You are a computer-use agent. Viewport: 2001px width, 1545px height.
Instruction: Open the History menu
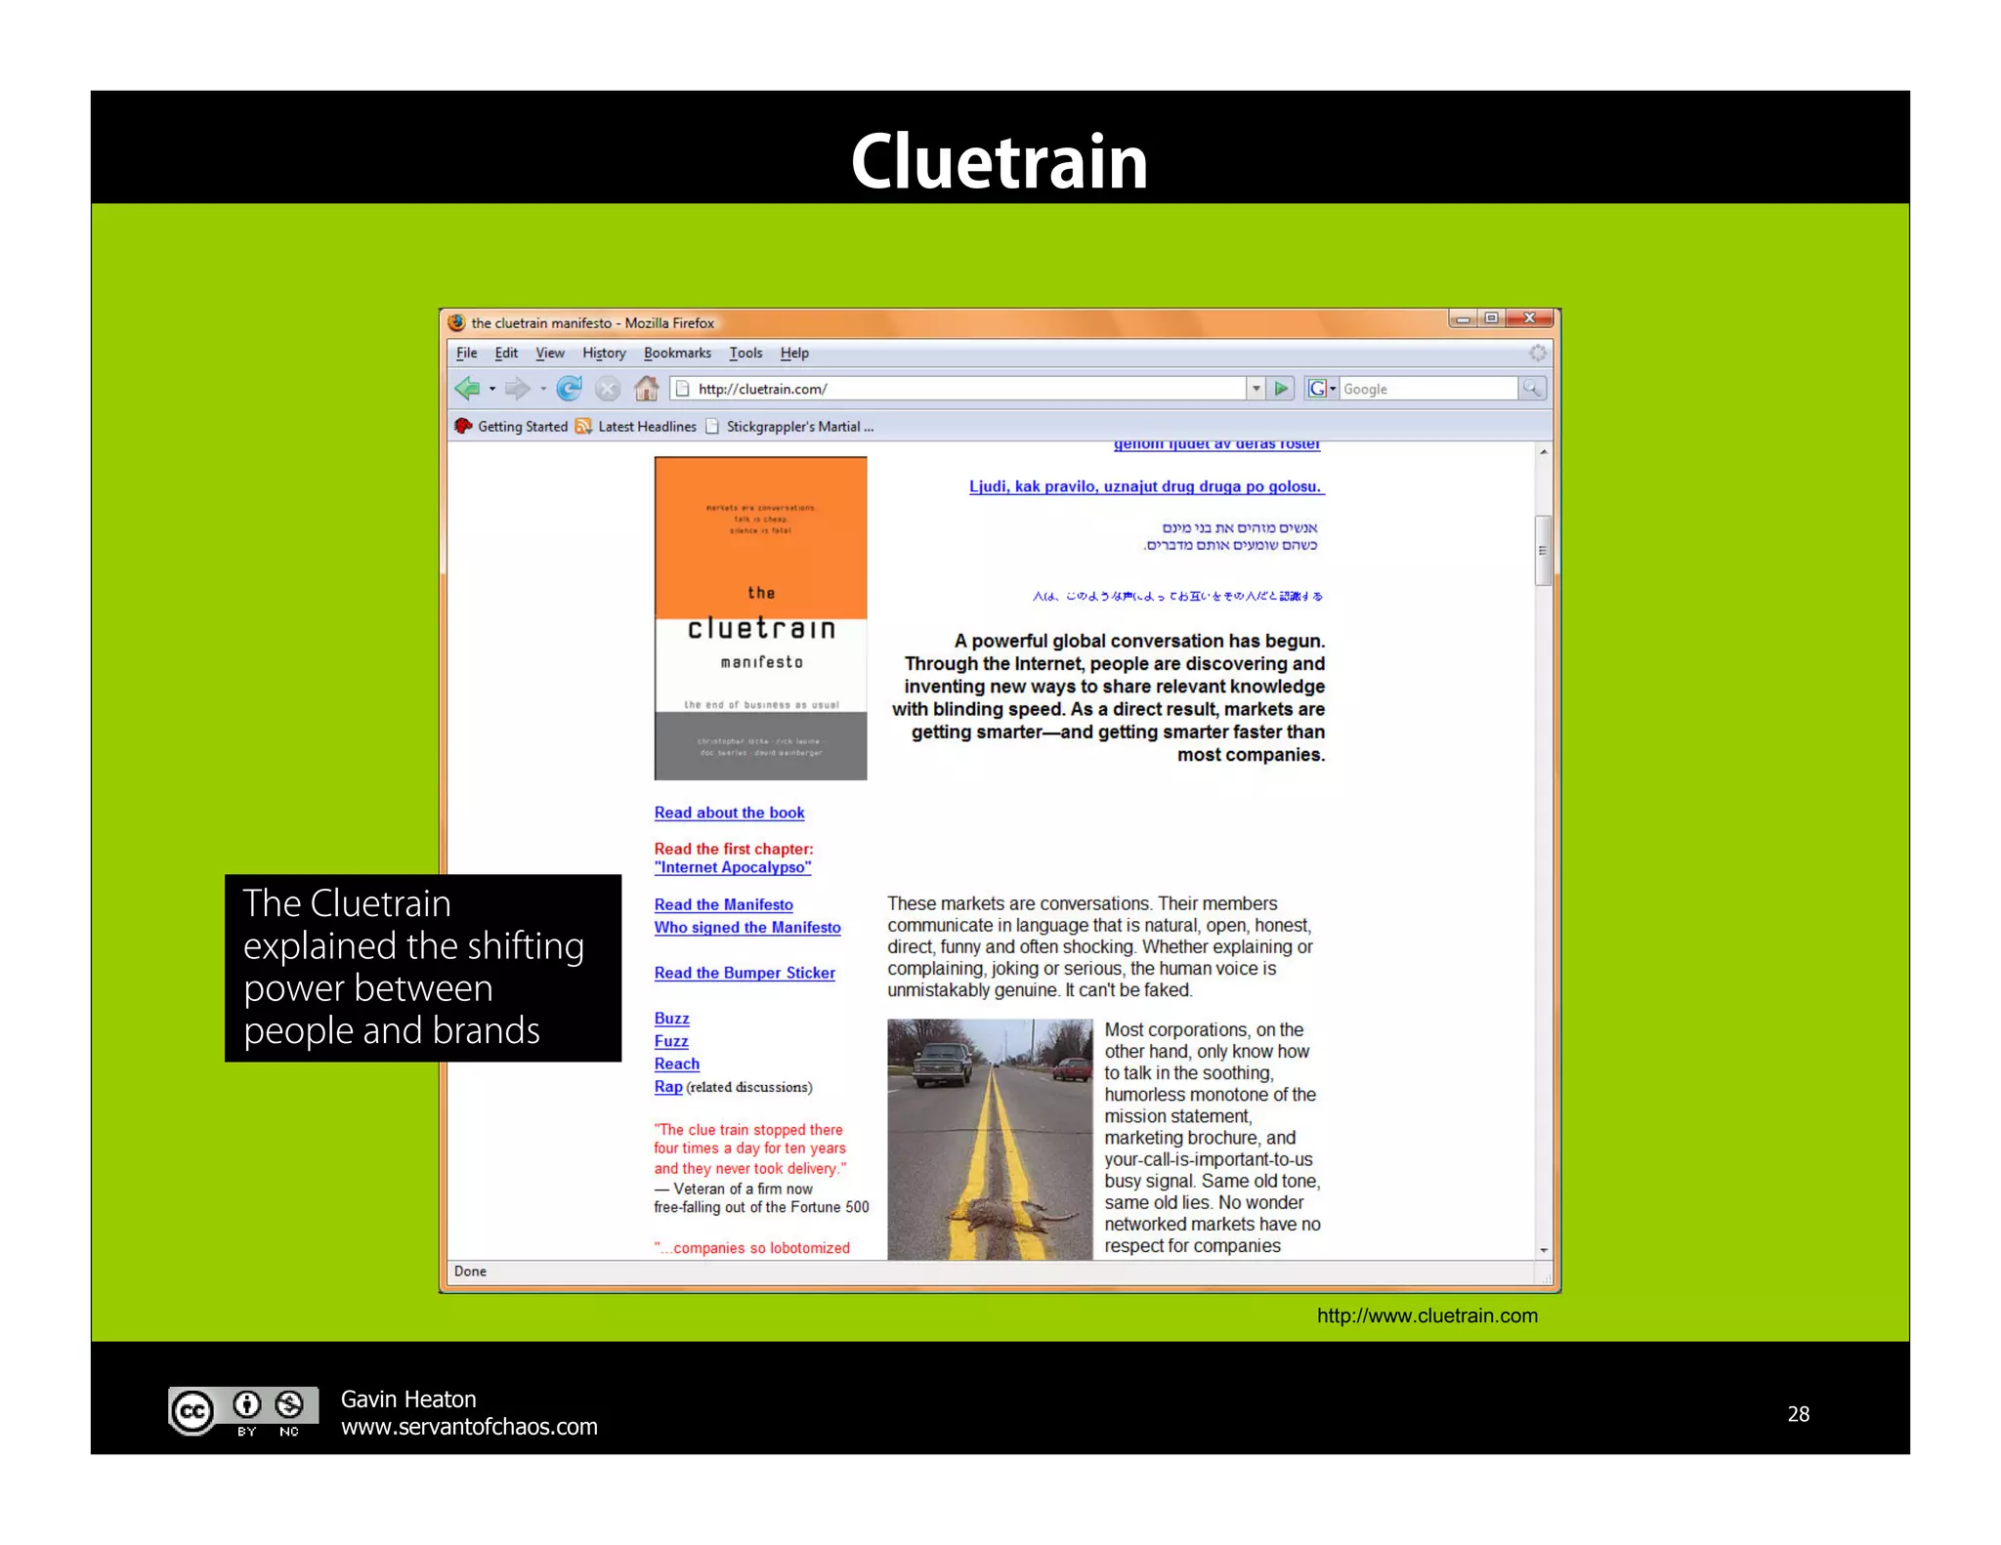click(604, 353)
